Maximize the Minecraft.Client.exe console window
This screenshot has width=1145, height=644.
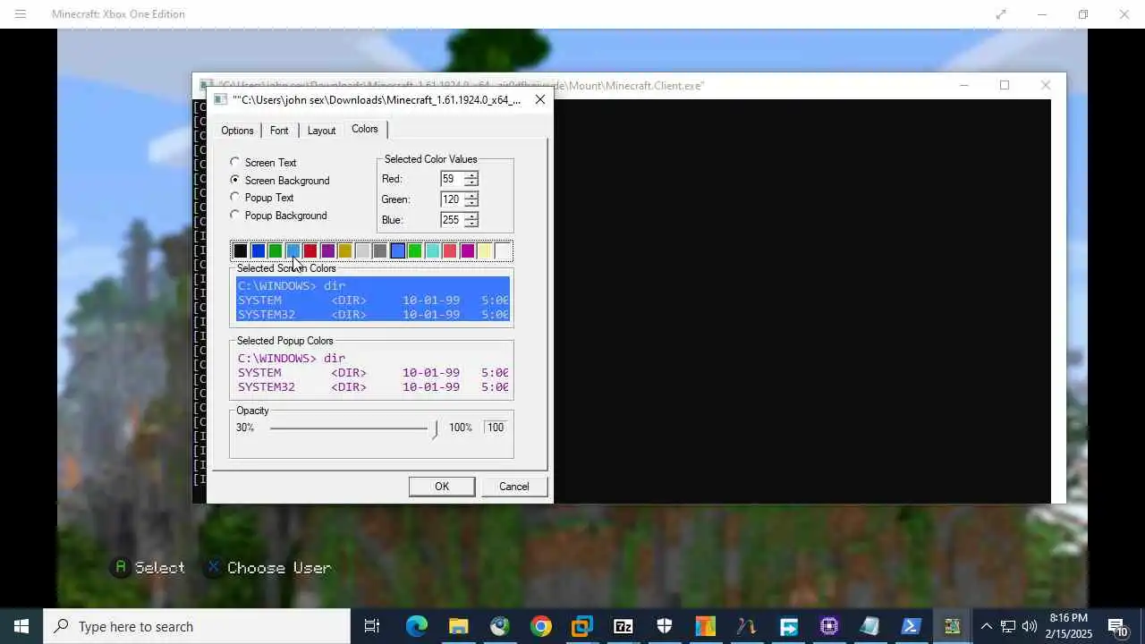coord(1005,85)
